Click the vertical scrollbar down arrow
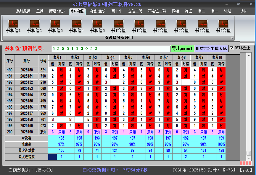The width and height of the screenshot is (256, 175). pyautogui.click(x=249, y=158)
